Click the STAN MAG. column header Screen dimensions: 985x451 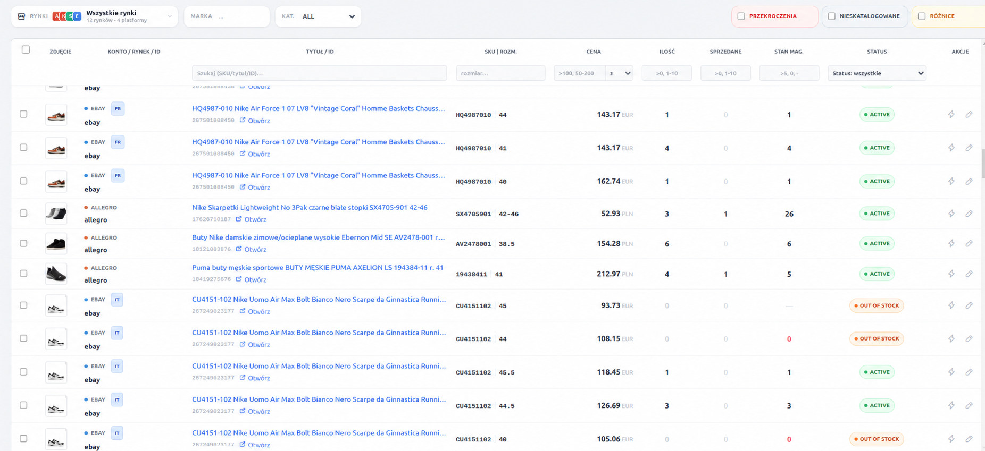(789, 52)
